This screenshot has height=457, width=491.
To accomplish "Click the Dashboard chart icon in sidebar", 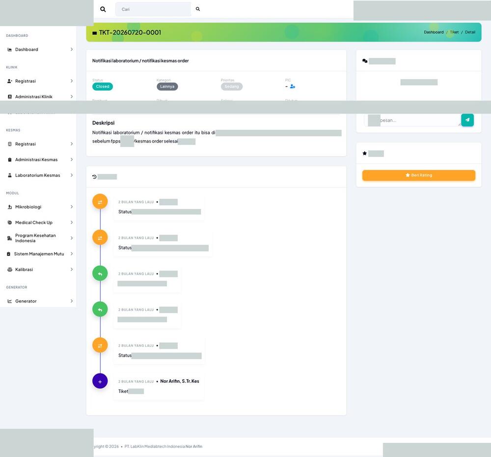I will 10,50.
